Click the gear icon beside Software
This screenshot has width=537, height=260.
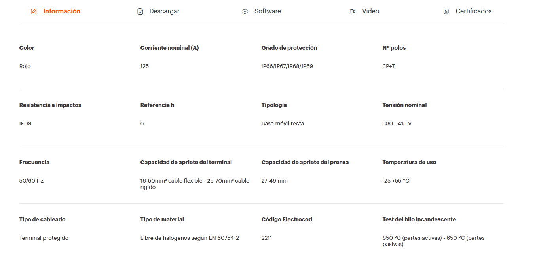[x=245, y=11]
